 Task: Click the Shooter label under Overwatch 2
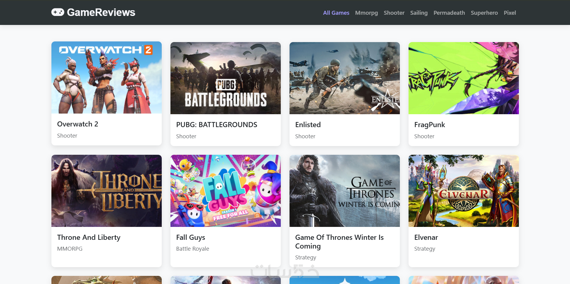67,136
